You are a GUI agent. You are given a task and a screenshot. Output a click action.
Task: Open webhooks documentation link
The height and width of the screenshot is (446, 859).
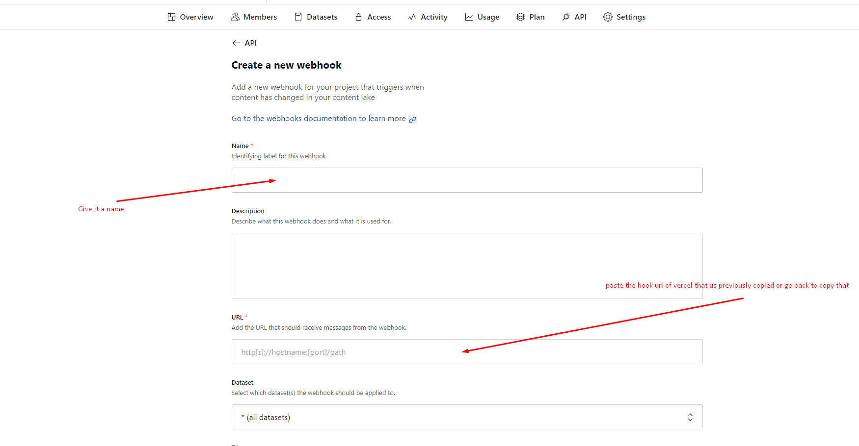point(319,119)
